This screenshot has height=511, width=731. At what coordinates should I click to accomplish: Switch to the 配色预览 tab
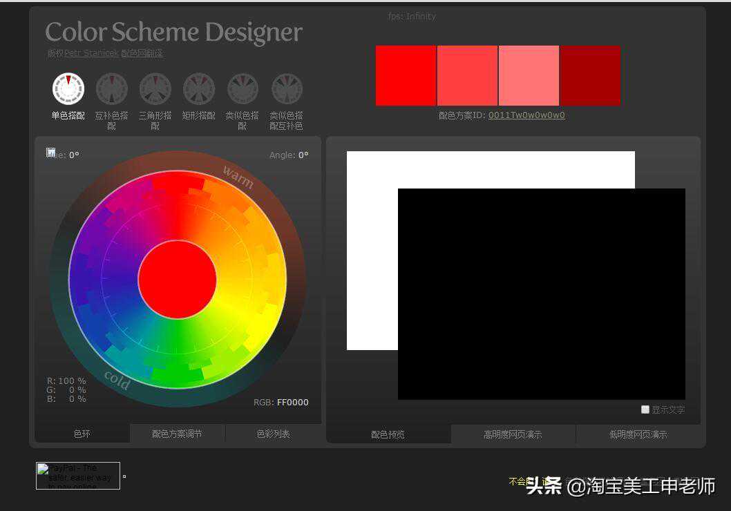click(388, 434)
